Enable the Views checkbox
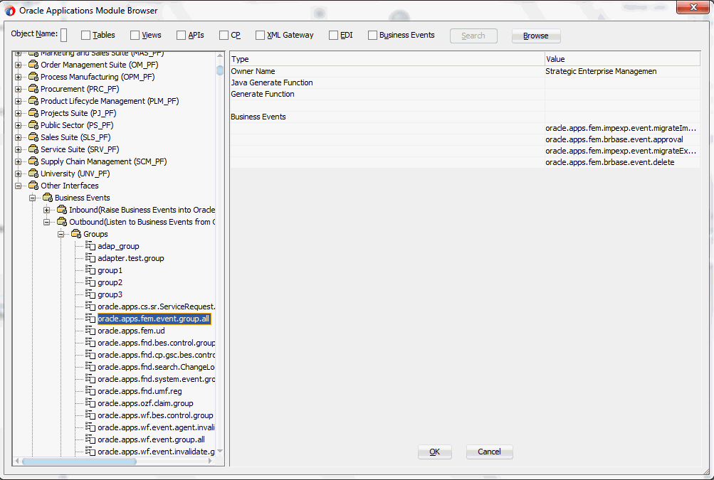The image size is (714, 480). pyautogui.click(x=135, y=35)
